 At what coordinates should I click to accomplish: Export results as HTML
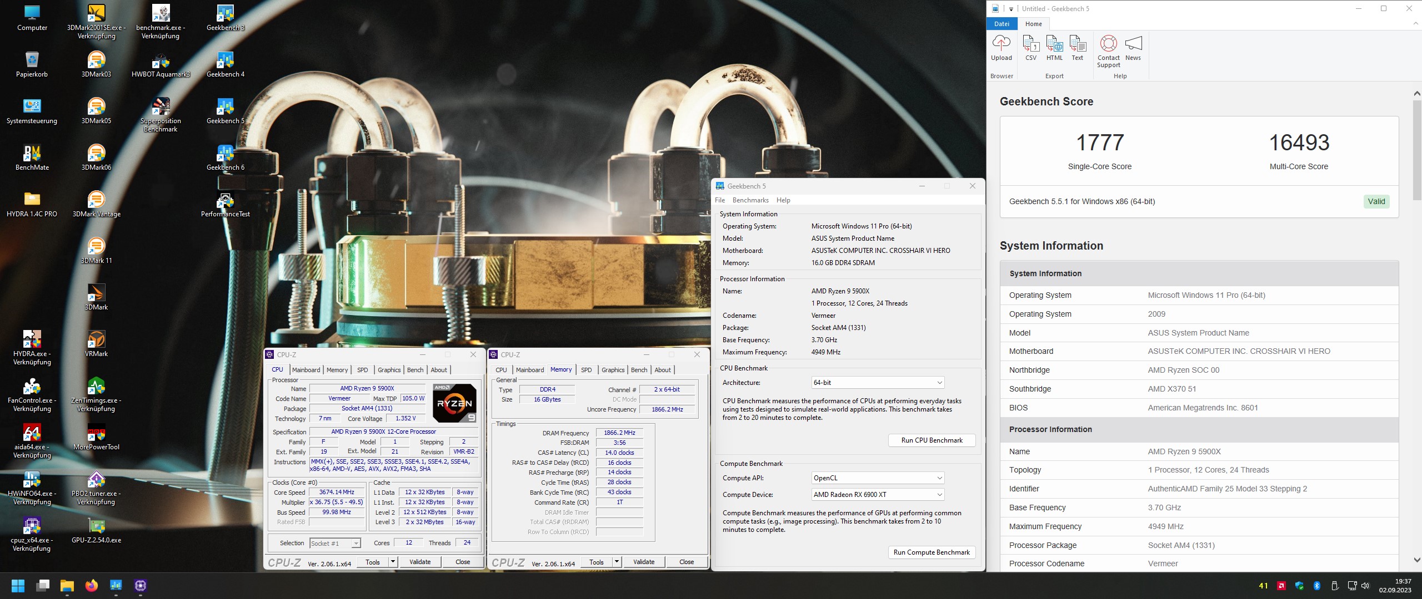point(1054,48)
